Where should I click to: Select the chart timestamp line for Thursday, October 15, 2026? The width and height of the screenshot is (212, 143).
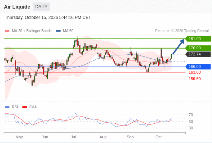[x=48, y=18]
